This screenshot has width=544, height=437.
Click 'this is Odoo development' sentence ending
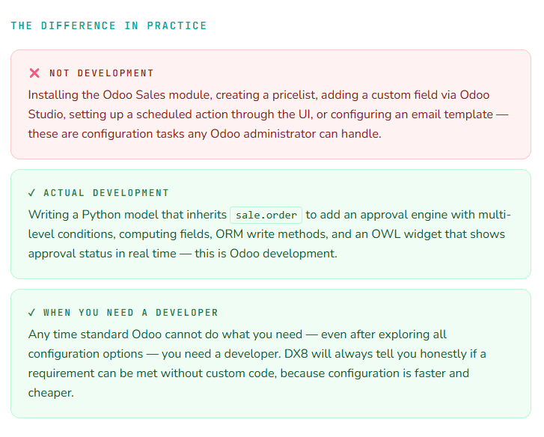[x=266, y=254]
